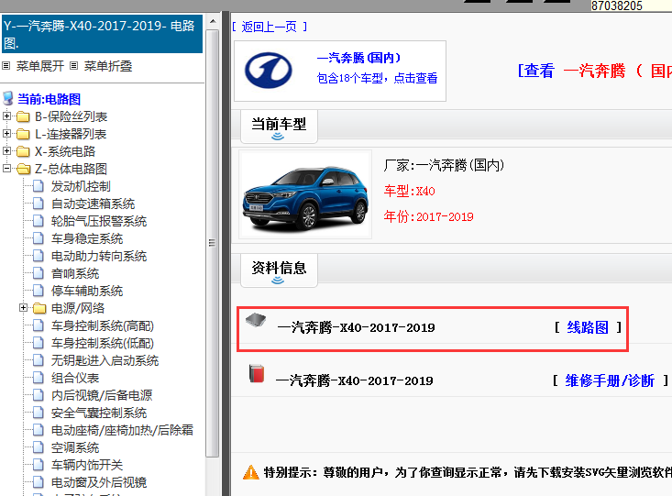Click the grey wiring diagram book icon
The width and height of the screenshot is (672, 496).
256,320
